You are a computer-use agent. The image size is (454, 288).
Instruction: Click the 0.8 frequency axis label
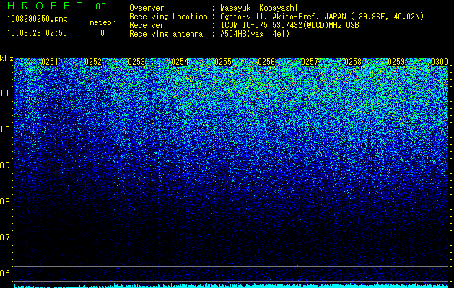[5, 202]
